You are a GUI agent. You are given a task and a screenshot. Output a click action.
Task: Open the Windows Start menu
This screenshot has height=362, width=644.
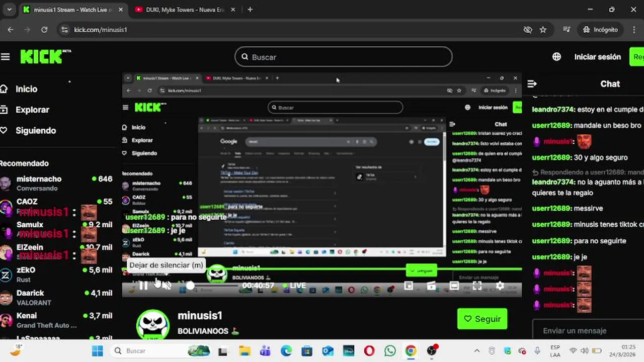[98, 351]
